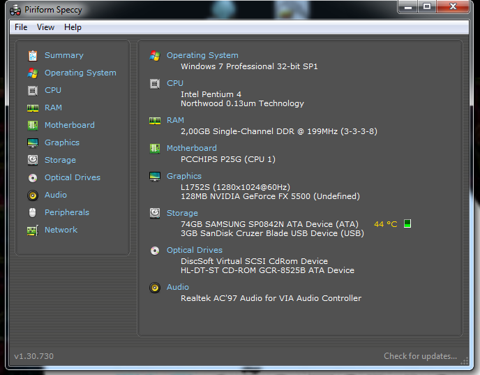The height and width of the screenshot is (375, 480).
Task: Click Storage heading link in summary
Action: [182, 213]
